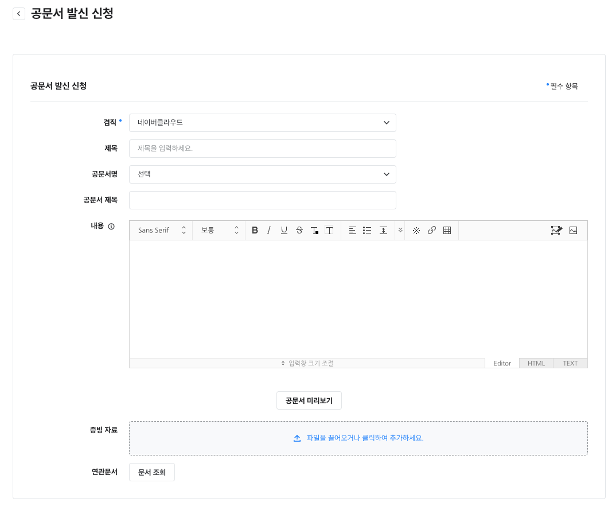
Task: Open text alignment options
Action: pyautogui.click(x=353, y=230)
